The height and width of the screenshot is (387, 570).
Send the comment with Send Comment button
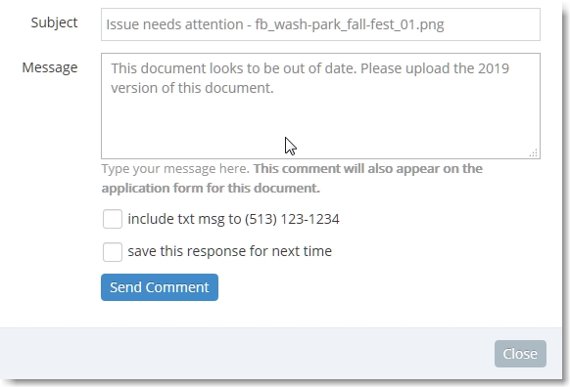click(160, 287)
